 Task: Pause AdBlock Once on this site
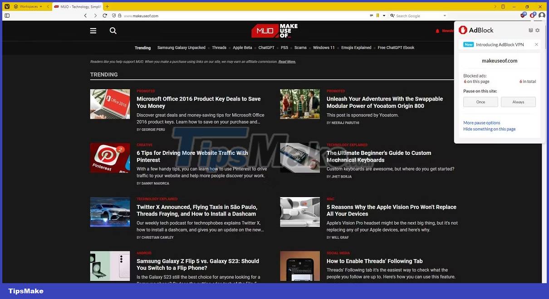pos(480,102)
